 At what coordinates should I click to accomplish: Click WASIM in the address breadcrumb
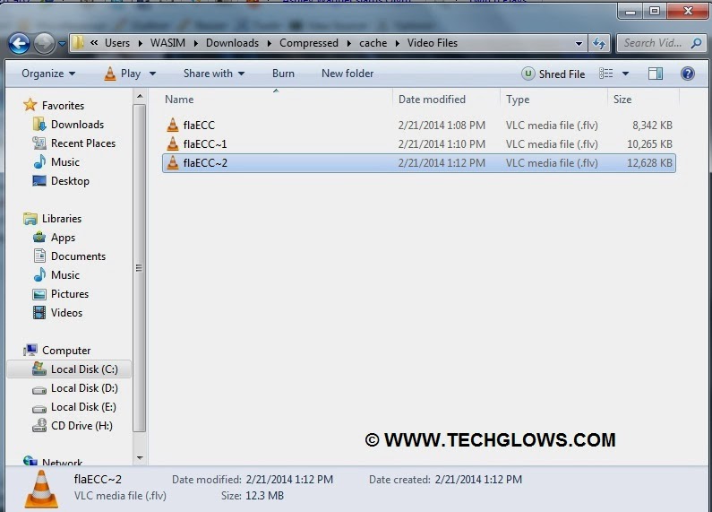pos(167,43)
